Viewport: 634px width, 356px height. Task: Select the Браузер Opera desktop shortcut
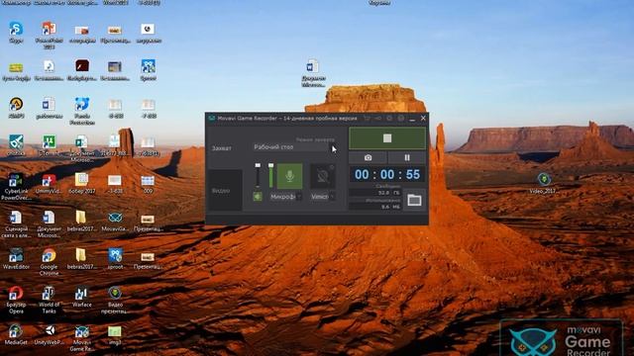click(16, 300)
